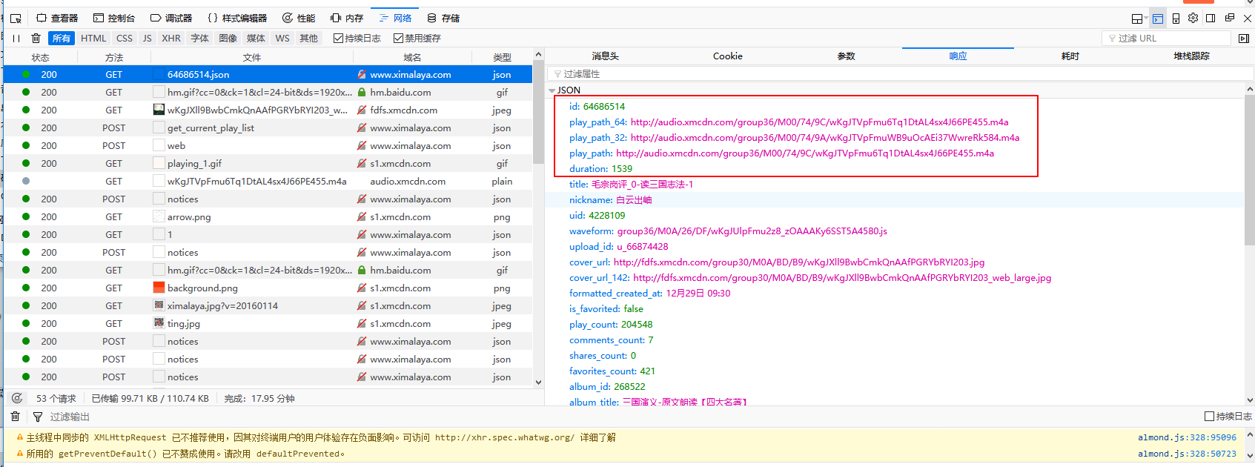Open the 参数 params tab
1255x467 pixels.
pyautogui.click(x=846, y=56)
